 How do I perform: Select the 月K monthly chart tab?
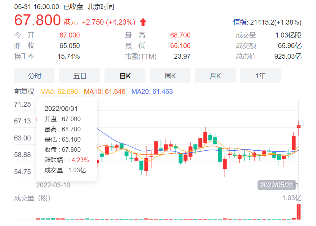tap(215, 76)
